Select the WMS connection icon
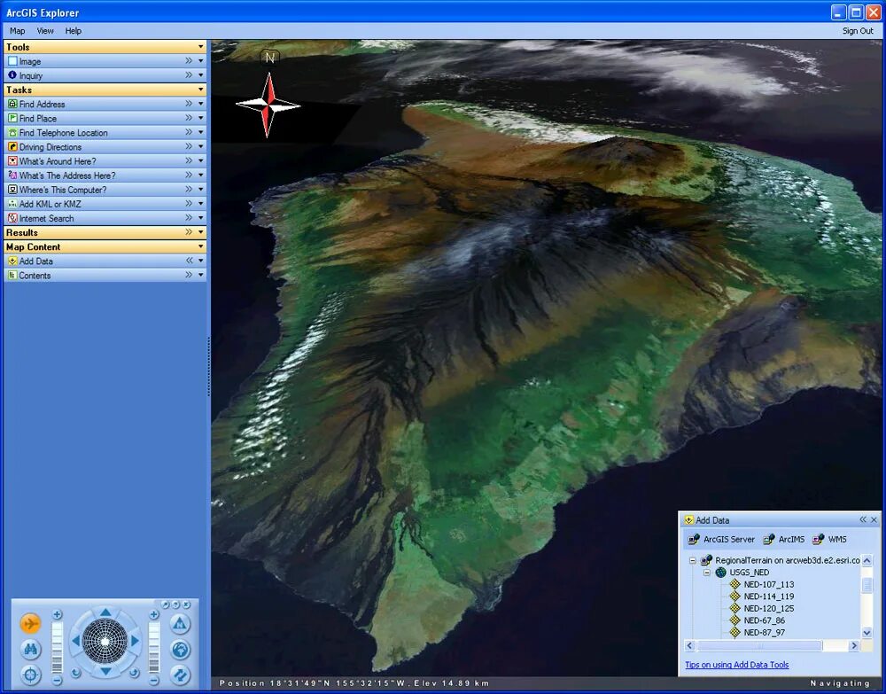886x694 pixels. [817, 540]
